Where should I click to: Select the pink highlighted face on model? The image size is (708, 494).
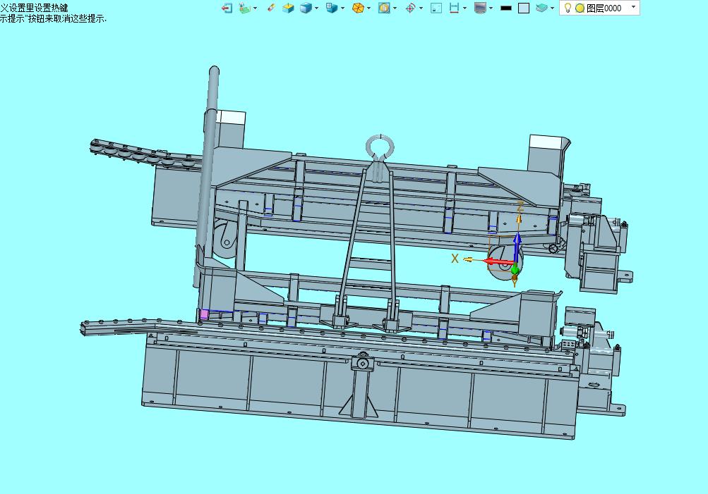pyautogui.click(x=204, y=314)
